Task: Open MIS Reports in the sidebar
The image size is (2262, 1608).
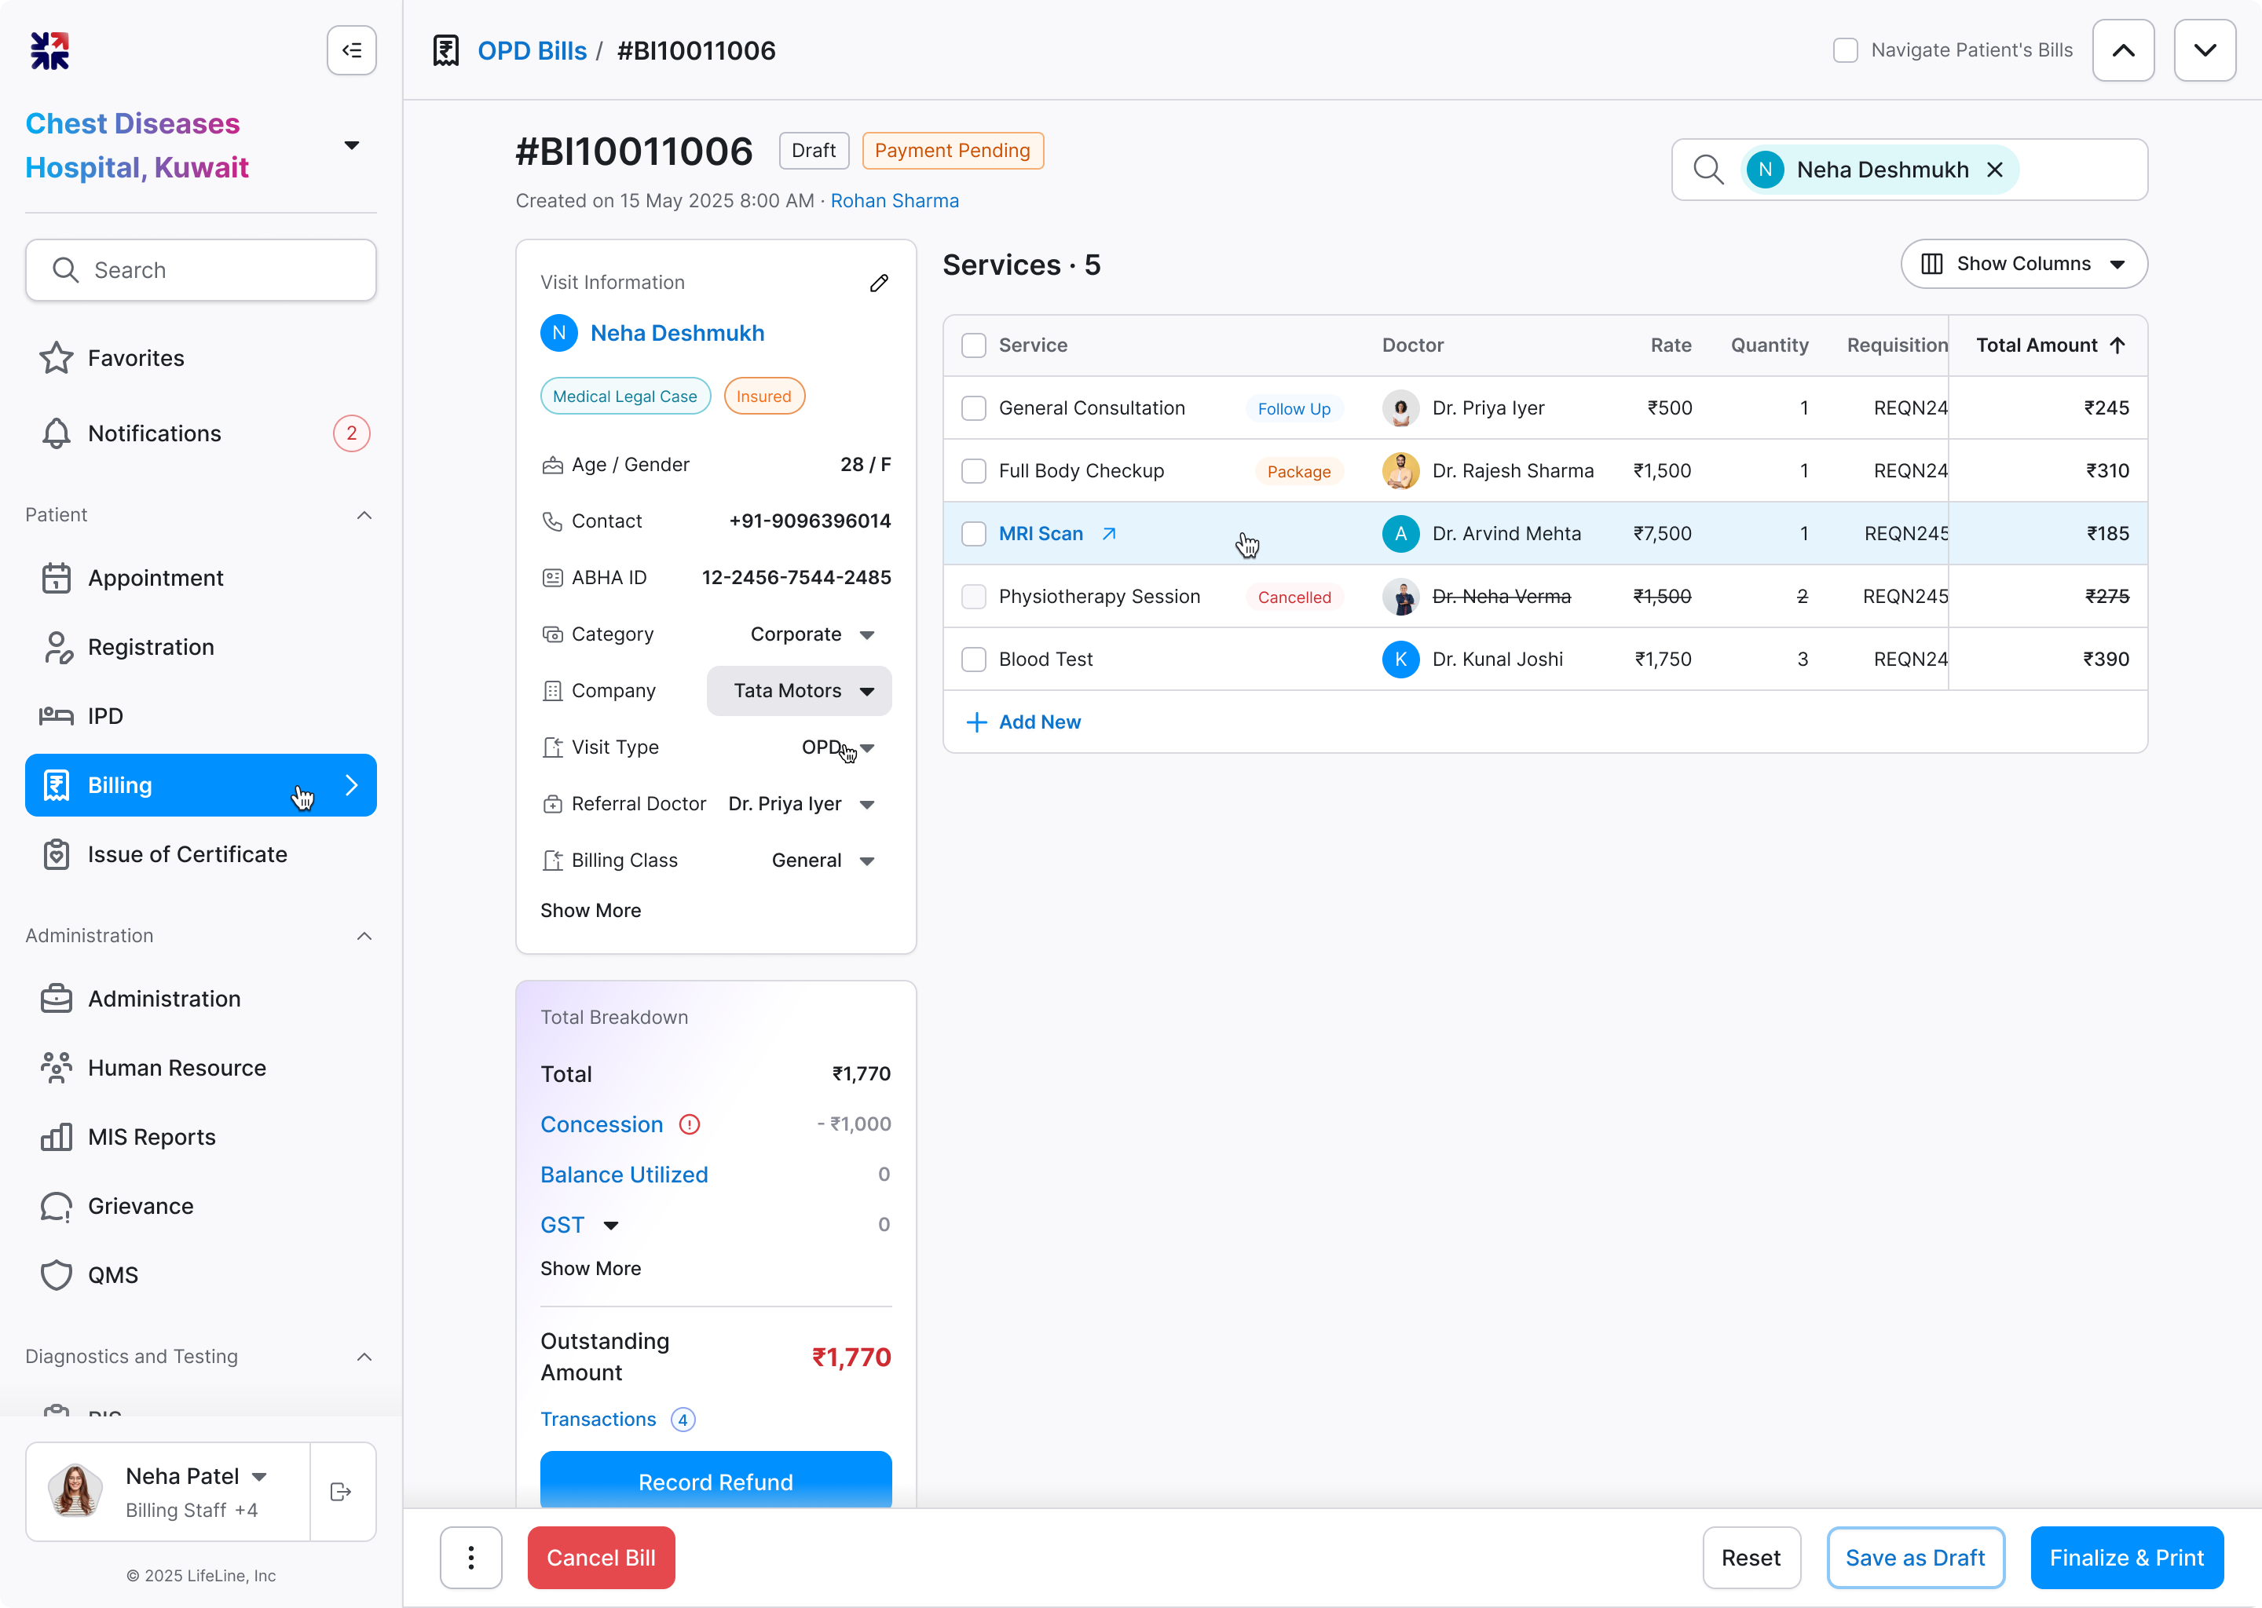Action: point(152,1137)
